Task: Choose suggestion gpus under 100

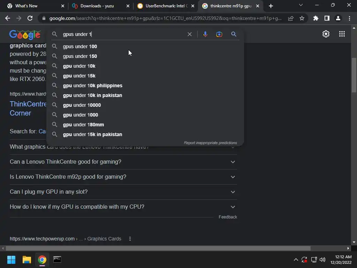Action: 145,46
